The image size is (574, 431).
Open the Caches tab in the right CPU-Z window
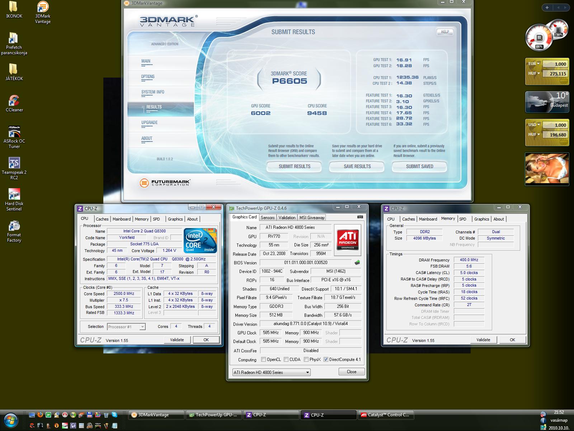coord(408,219)
